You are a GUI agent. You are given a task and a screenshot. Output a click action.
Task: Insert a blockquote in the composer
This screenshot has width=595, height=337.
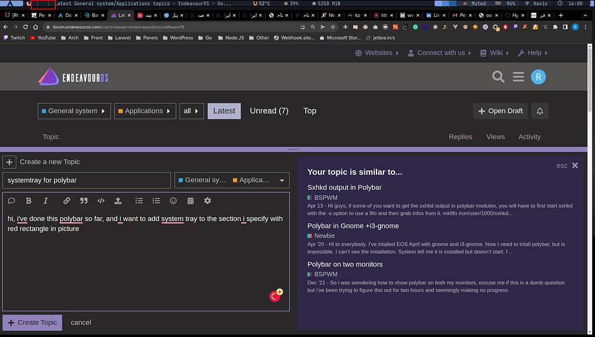84,200
